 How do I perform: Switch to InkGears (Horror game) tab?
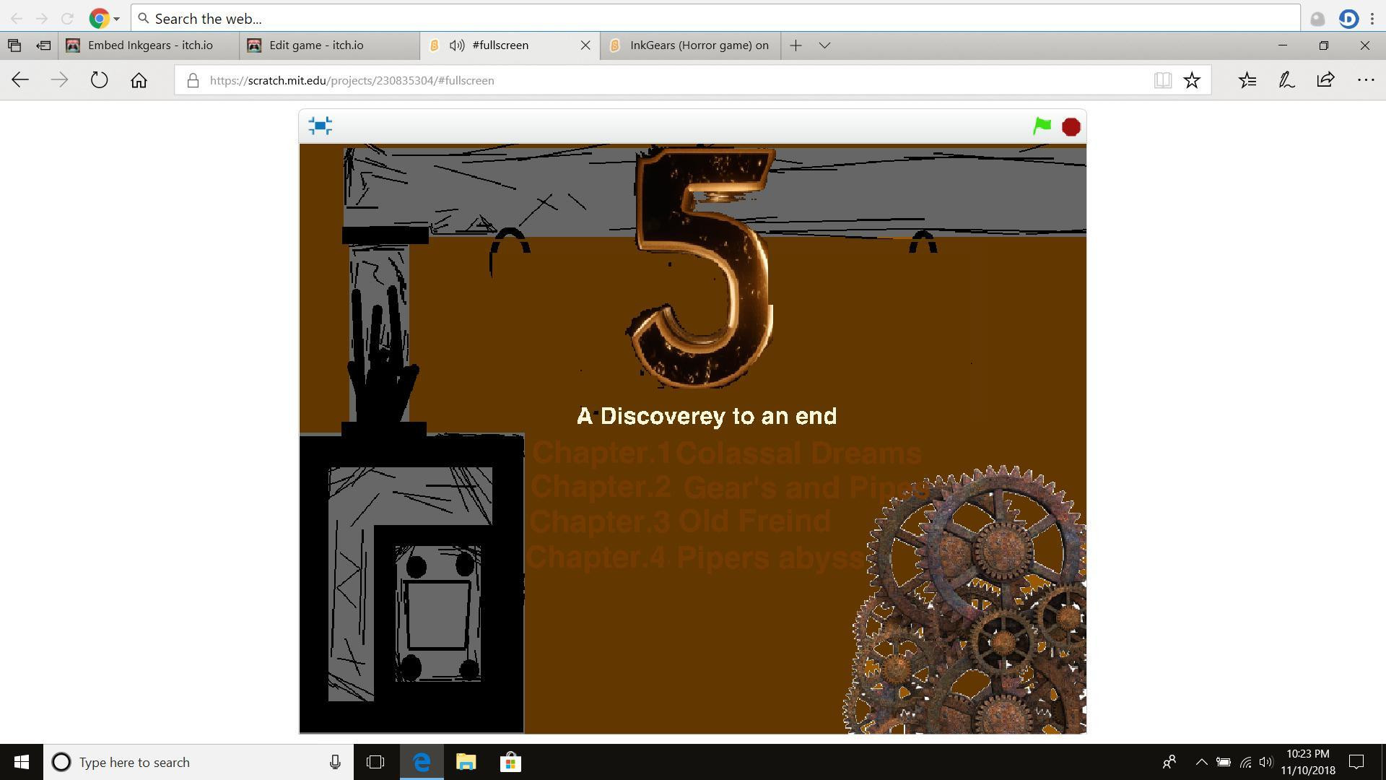[x=691, y=45]
